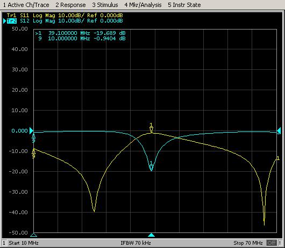Click the -0.9404 dB marker value
The height and width of the screenshot is (248, 285).
tap(109, 39)
